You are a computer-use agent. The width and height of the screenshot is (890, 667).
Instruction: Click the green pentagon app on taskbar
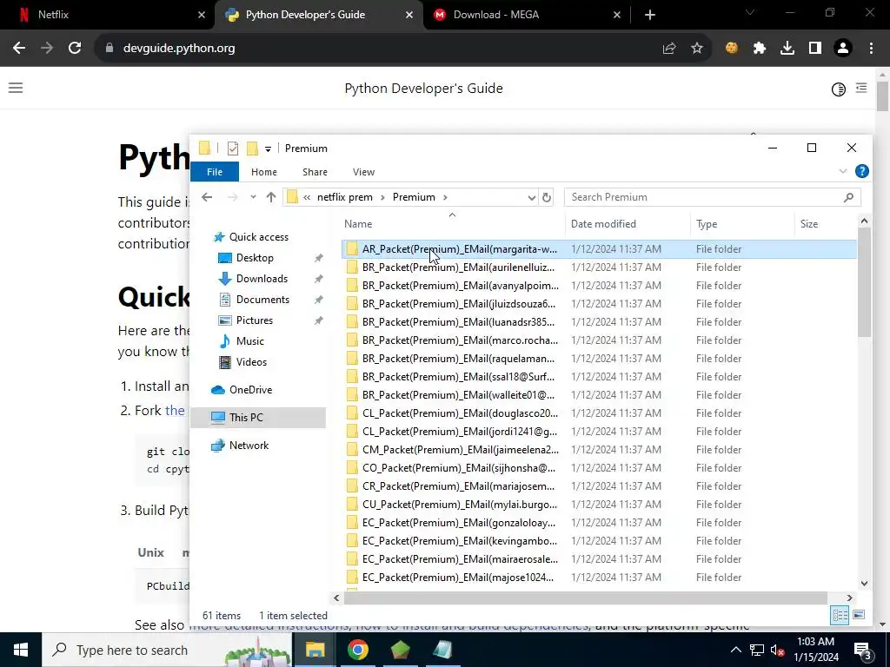[x=400, y=650]
